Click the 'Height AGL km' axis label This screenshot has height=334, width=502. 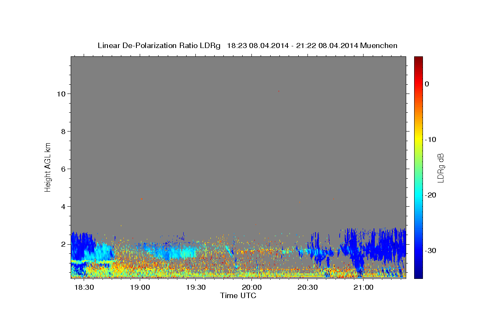(x=48, y=167)
